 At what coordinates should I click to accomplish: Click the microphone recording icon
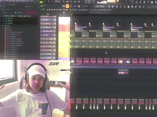pyautogui.click(x=144, y=2)
